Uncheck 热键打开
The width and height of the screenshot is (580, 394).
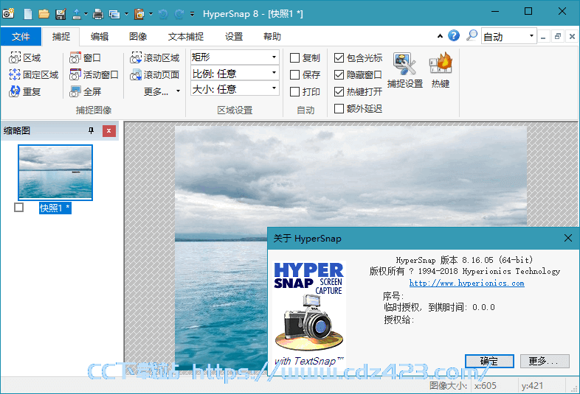[x=339, y=91]
